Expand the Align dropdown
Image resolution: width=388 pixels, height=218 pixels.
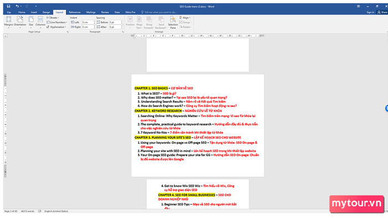tap(185, 18)
